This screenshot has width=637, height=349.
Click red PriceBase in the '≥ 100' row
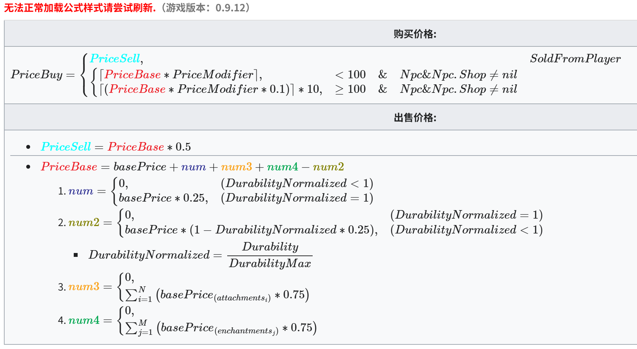point(137,89)
